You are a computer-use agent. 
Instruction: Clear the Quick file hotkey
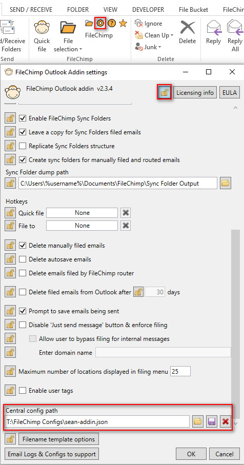coord(126,213)
